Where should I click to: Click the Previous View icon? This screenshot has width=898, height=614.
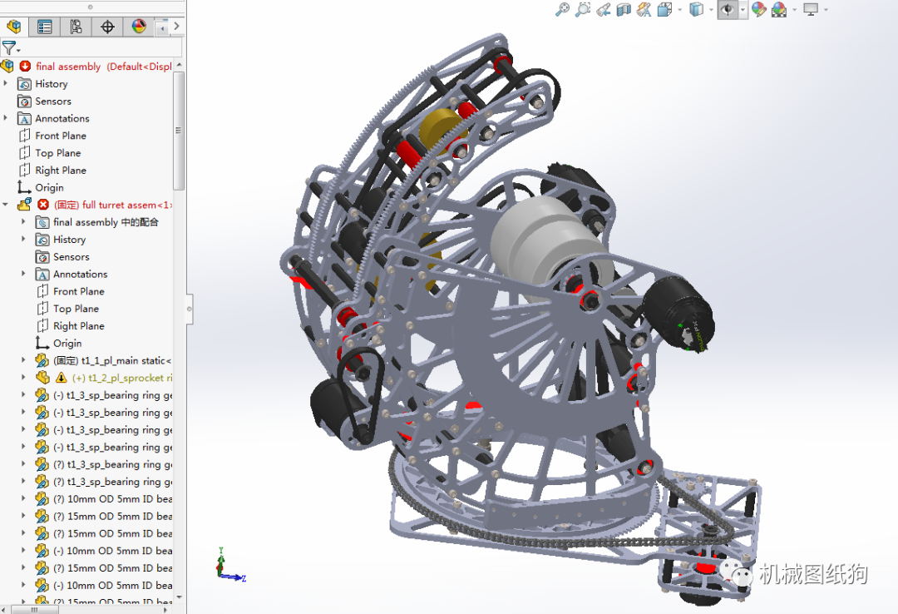click(603, 9)
